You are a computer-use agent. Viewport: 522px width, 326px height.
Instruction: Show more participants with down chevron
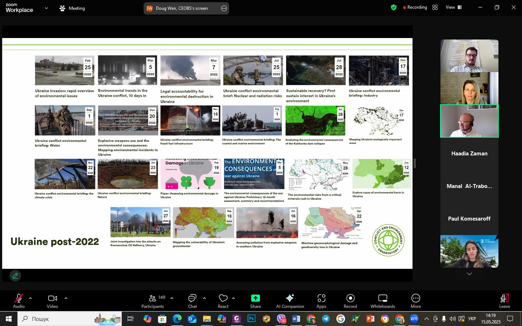tap(469, 274)
